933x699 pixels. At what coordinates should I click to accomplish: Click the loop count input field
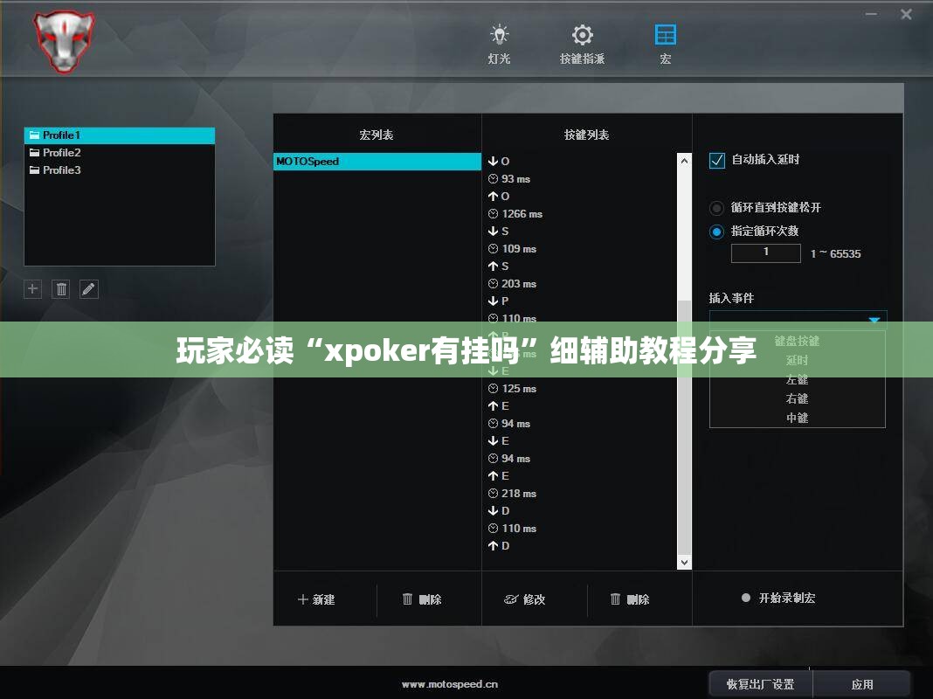pyautogui.click(x=766, y=253)
